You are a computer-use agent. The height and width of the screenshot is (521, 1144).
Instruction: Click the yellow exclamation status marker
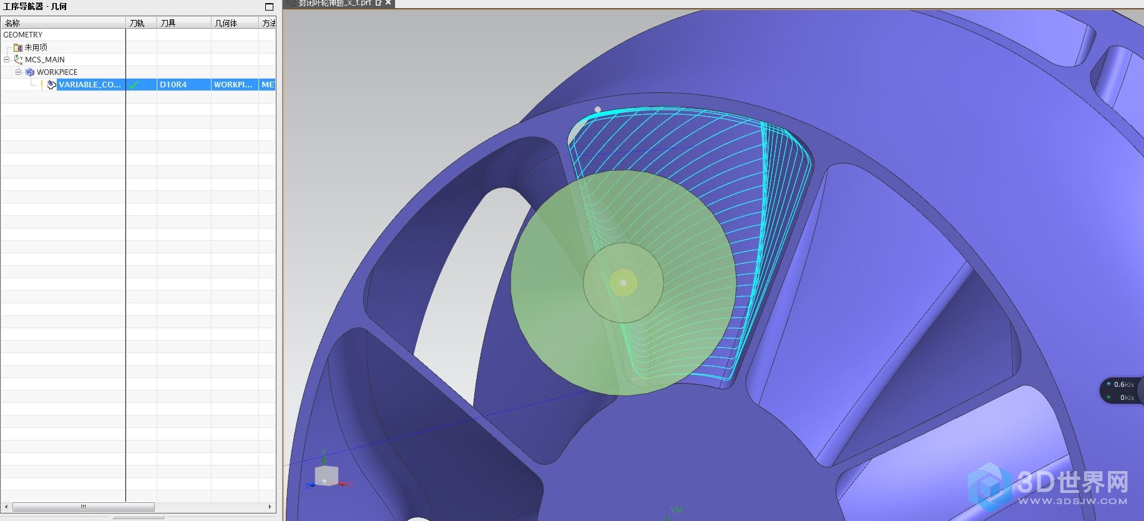[x=42, y=84]
